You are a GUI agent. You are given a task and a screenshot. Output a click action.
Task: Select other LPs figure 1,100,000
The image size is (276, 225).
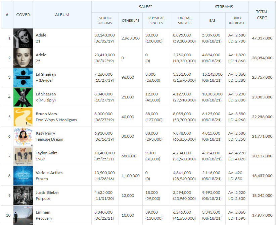(x=130, y=176)
